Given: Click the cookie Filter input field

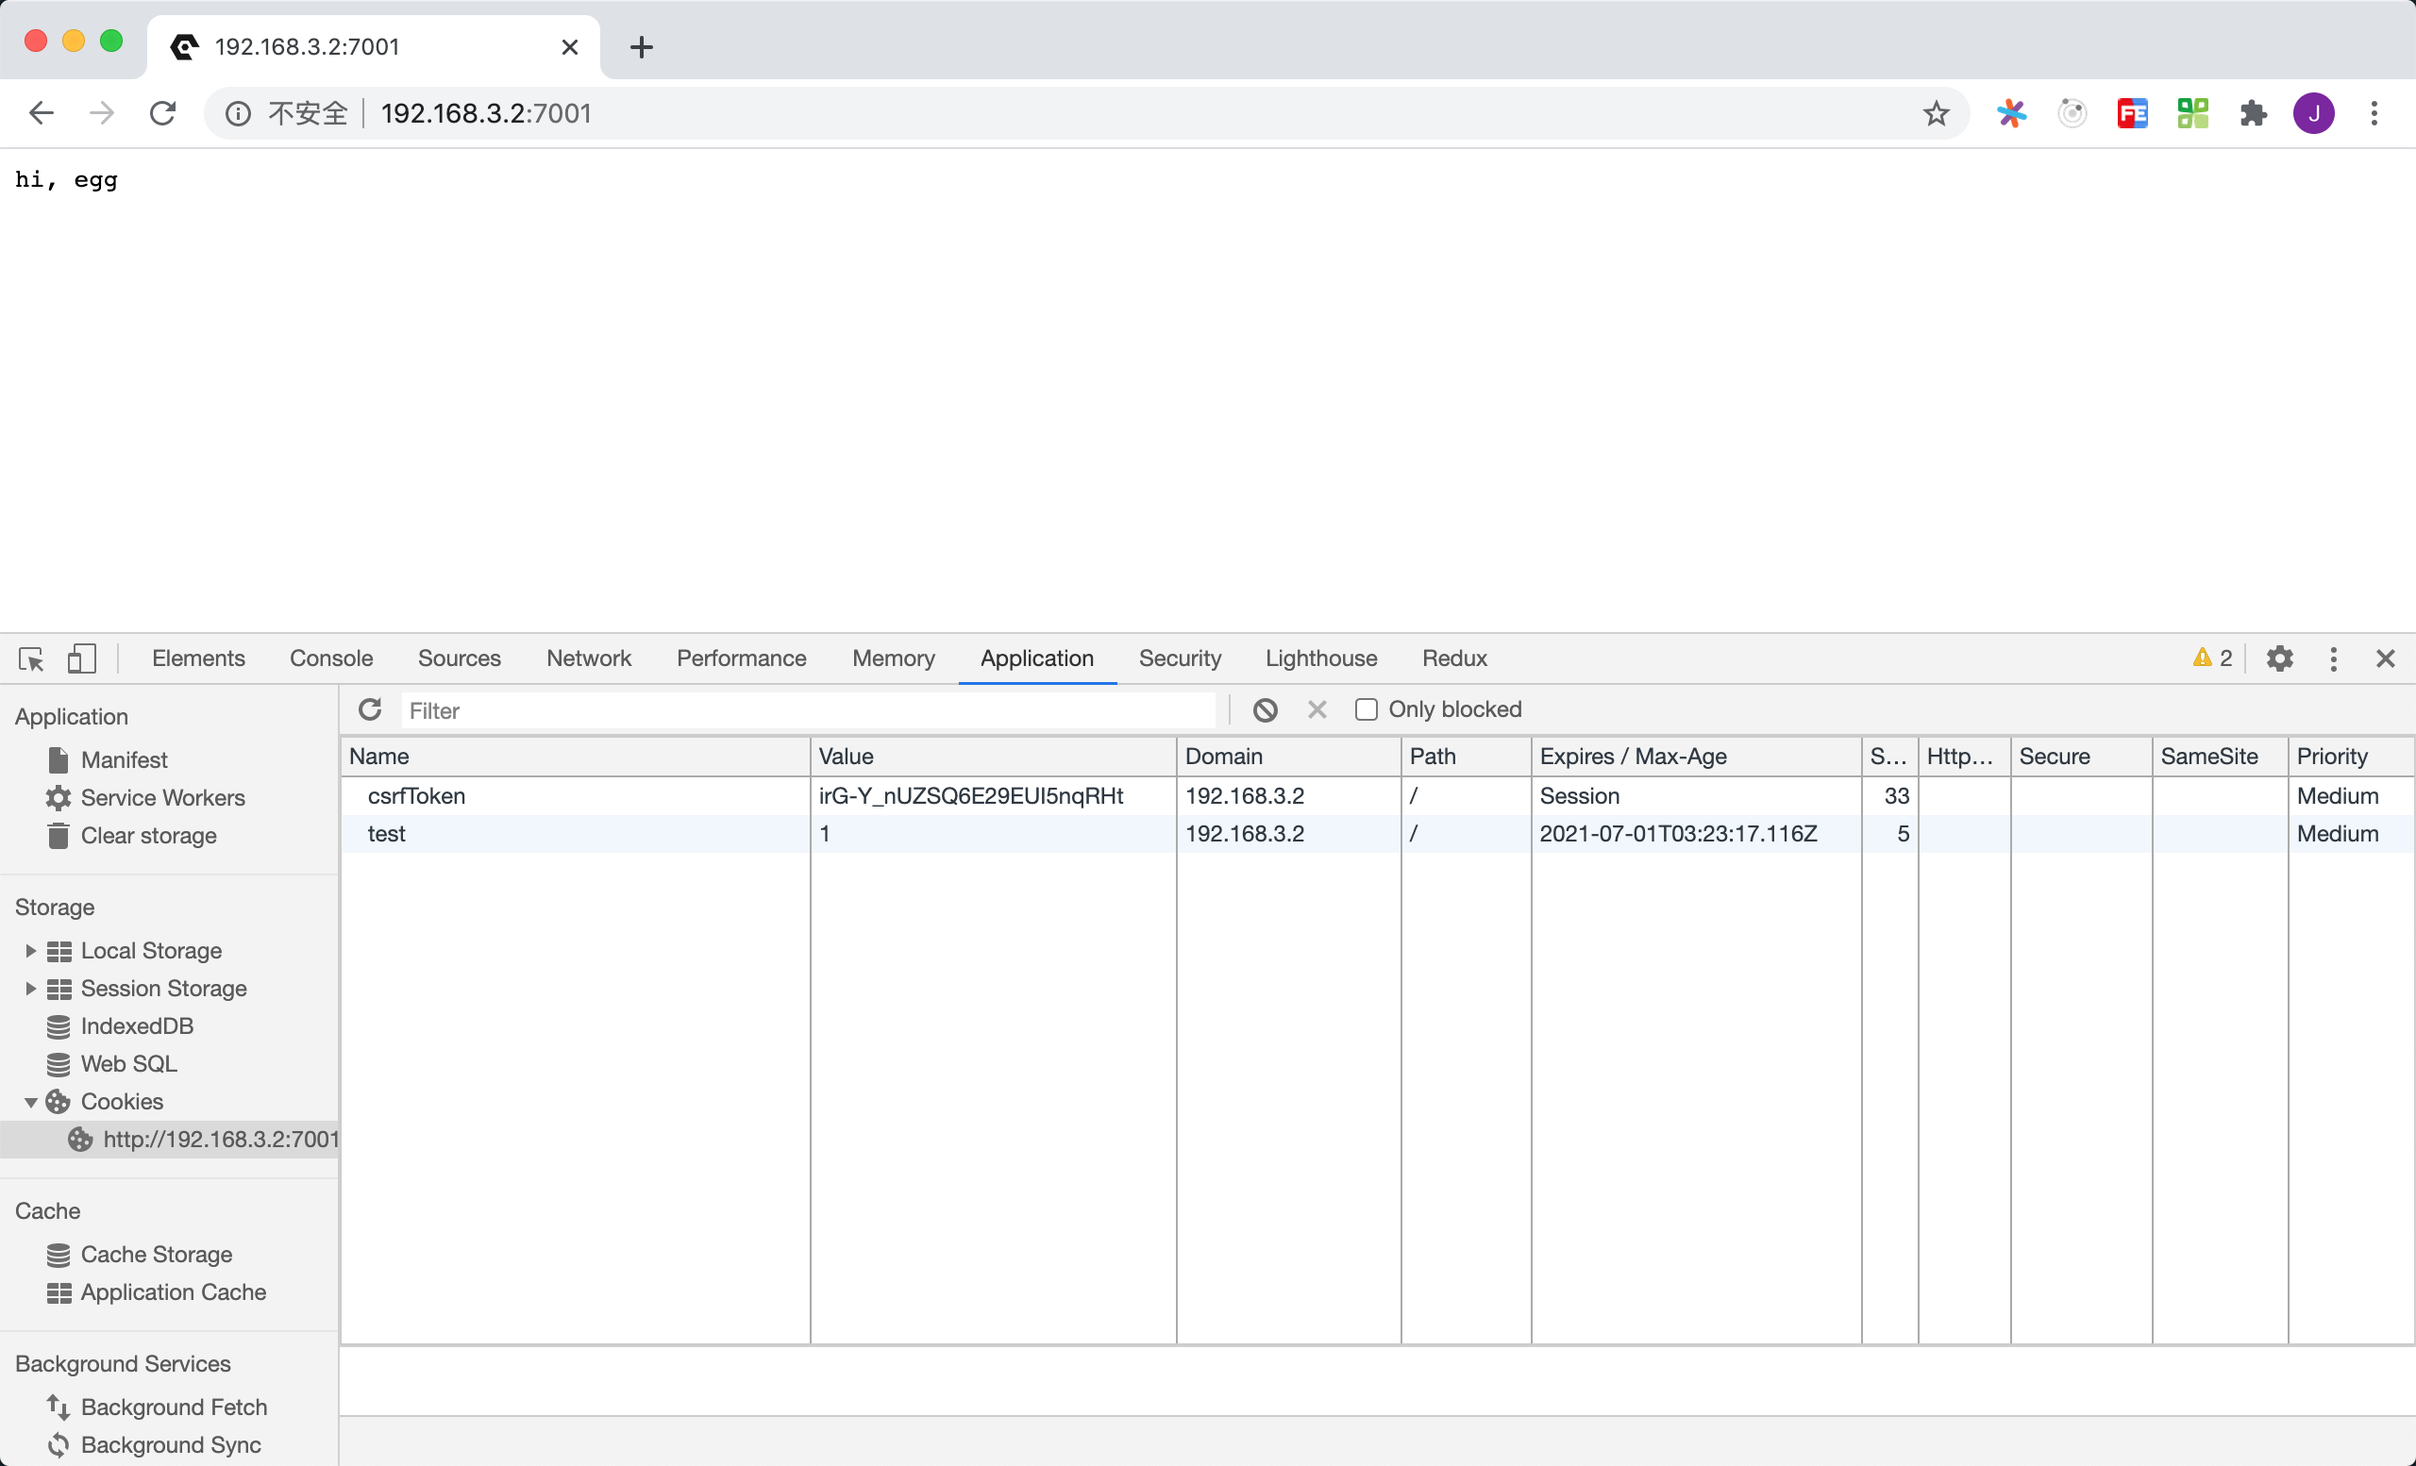Looking at the screenshot, I should (808, 710).
